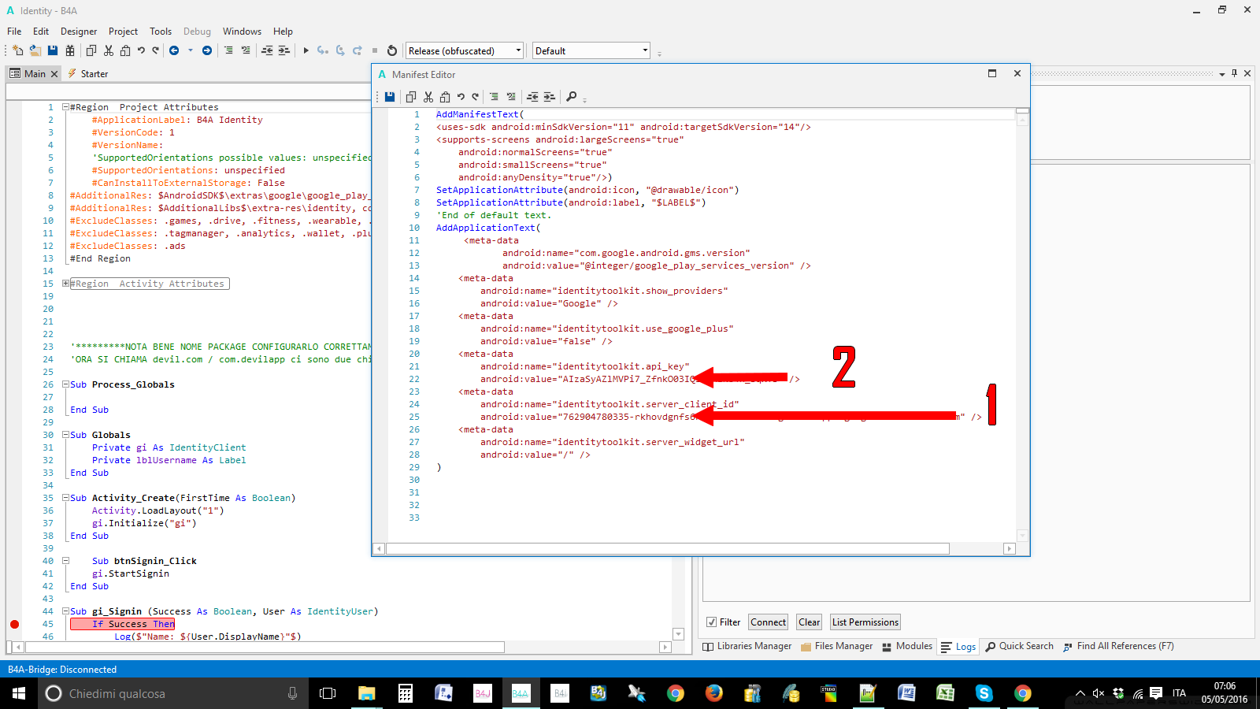This screenshot has width=1260, height=709.
Task: Undo the last Manifest Editor change
Action: pyautogui.click(x=461, y=97)
